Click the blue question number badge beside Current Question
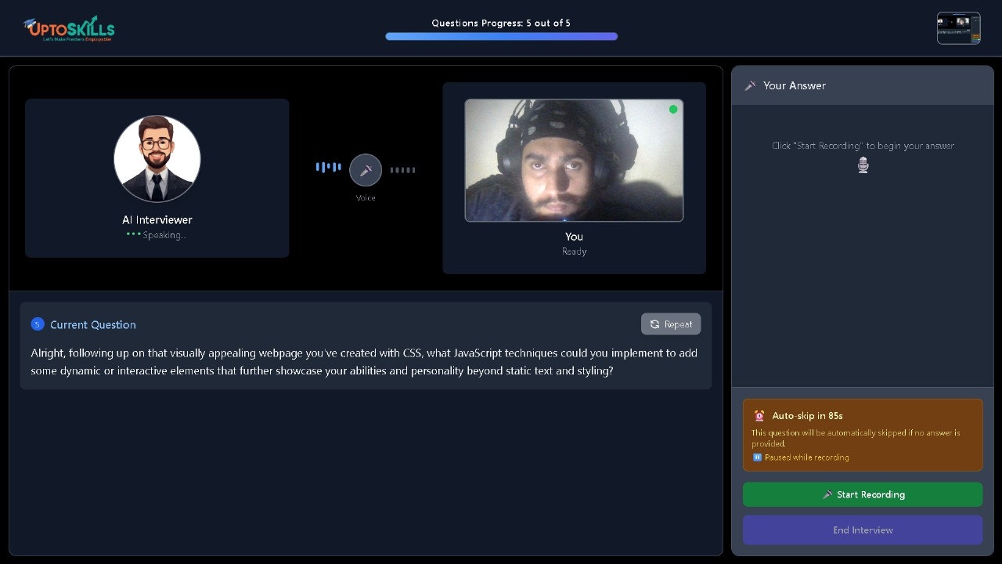 point(38,324)
